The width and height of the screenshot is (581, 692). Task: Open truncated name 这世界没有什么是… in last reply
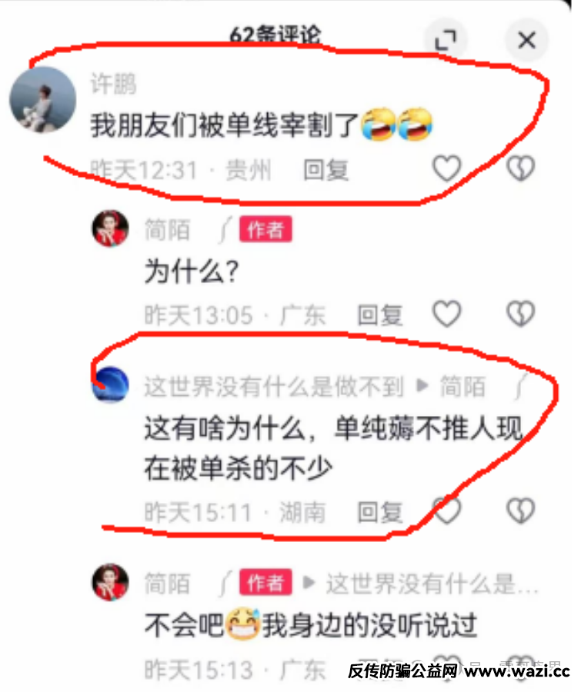pos(432,584)
